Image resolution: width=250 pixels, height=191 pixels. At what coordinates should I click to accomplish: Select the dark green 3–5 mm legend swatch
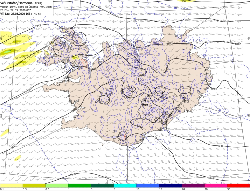tap(102, 185)
